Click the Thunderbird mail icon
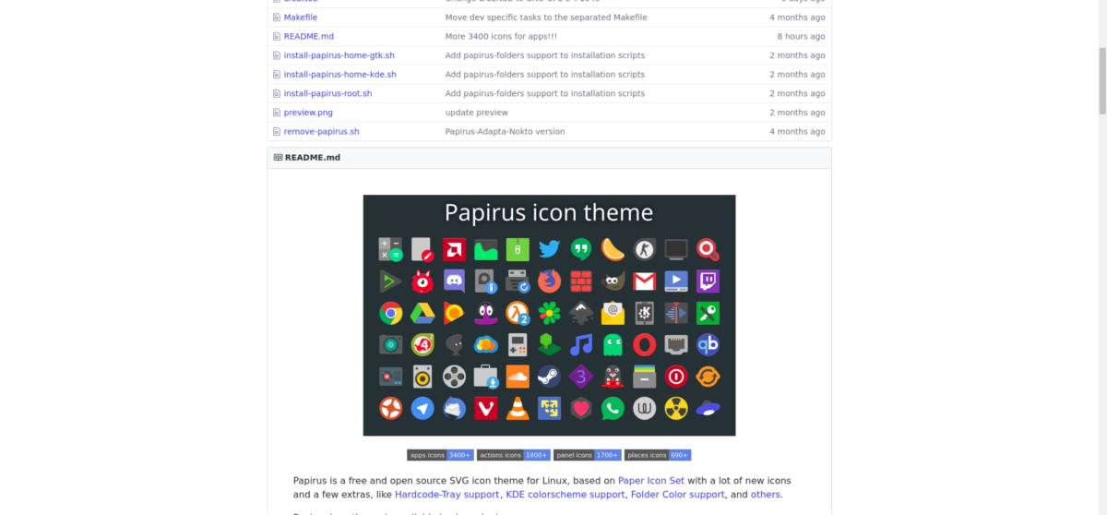The image size is (1107, 515). tap(454, 408)
